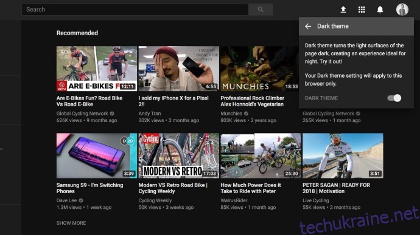
Task: Go back using Dark theme arrow
Action: [x=308, y=26]
